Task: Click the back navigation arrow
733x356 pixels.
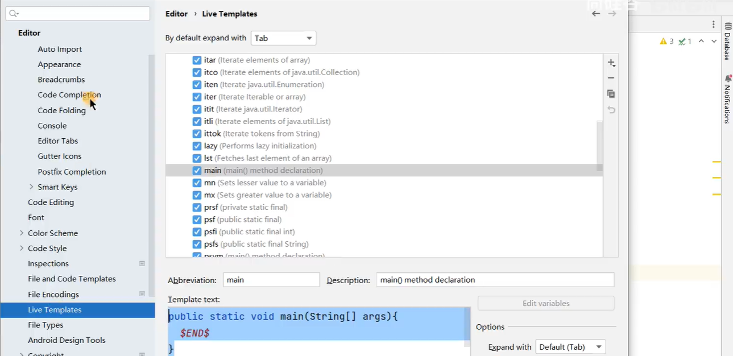Action: [595, 14]
